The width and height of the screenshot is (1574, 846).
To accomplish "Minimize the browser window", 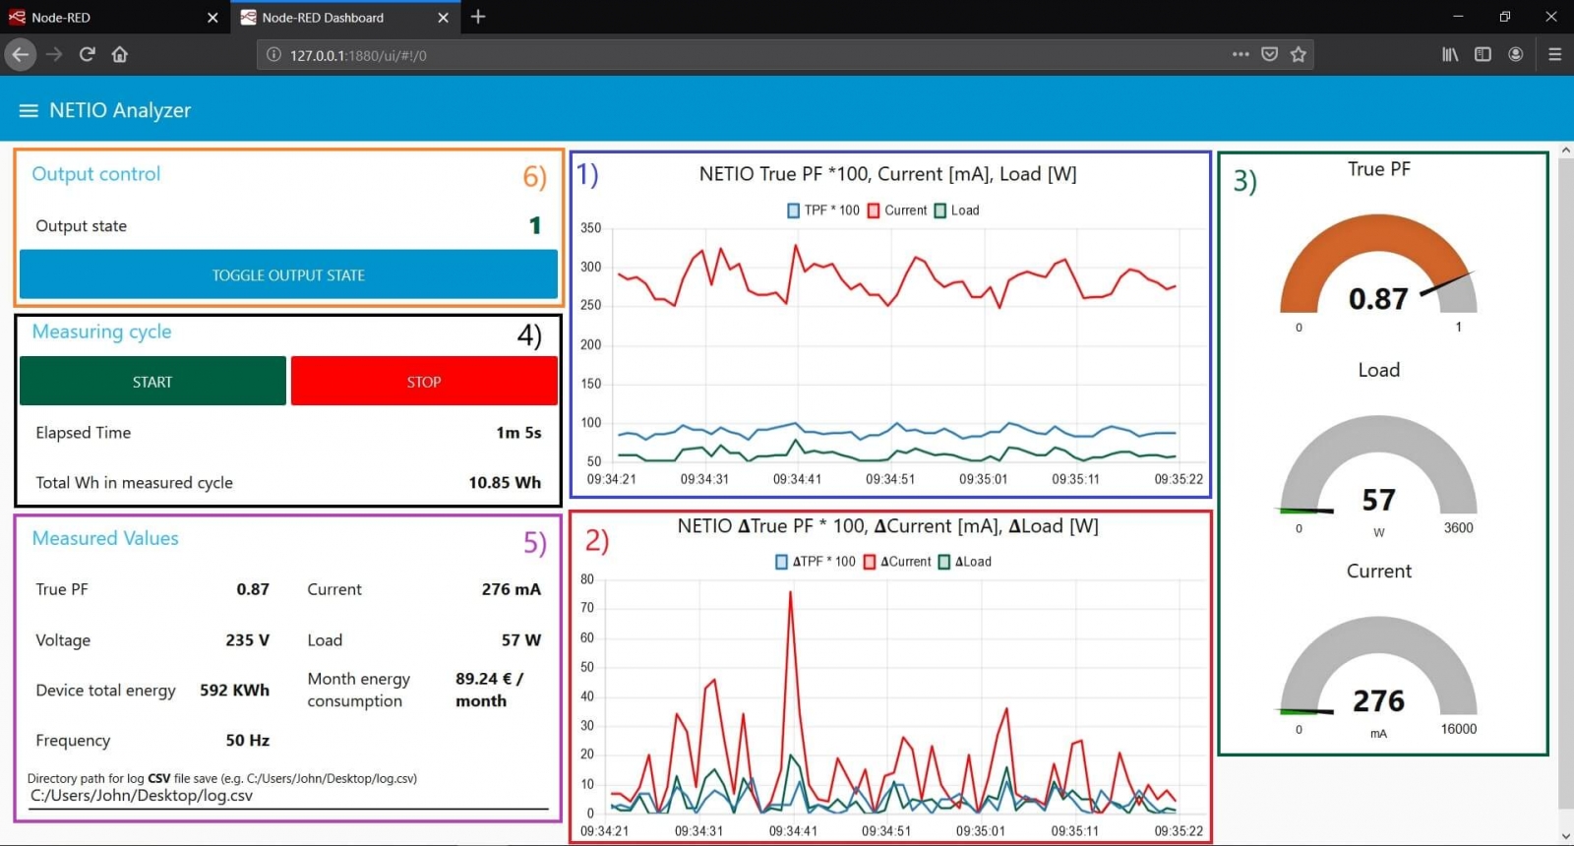I will [x=1458, y=17].
